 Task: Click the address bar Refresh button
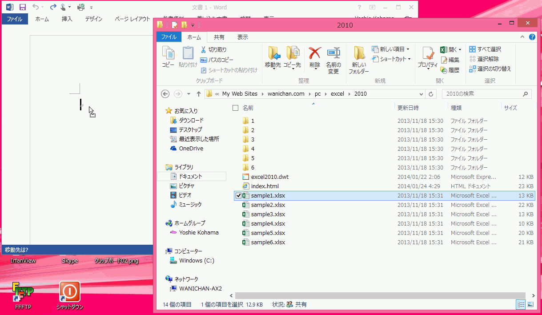point(430,94)
